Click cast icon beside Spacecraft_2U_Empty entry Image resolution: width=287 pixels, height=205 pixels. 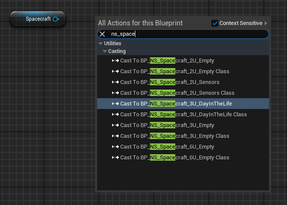point(115,60)
